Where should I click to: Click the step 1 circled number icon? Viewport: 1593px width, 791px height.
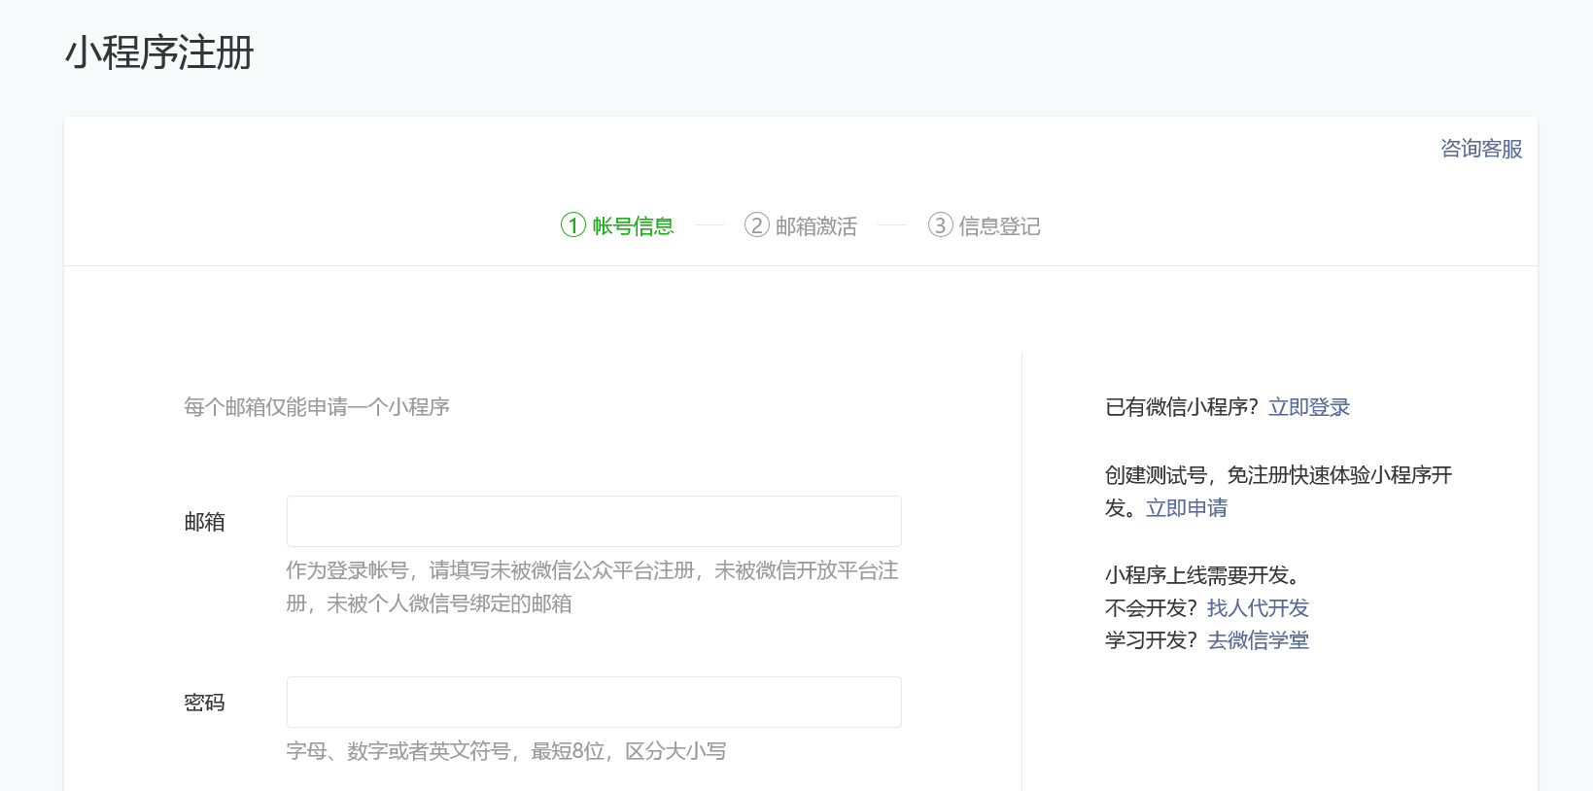[x=573, y=225]
